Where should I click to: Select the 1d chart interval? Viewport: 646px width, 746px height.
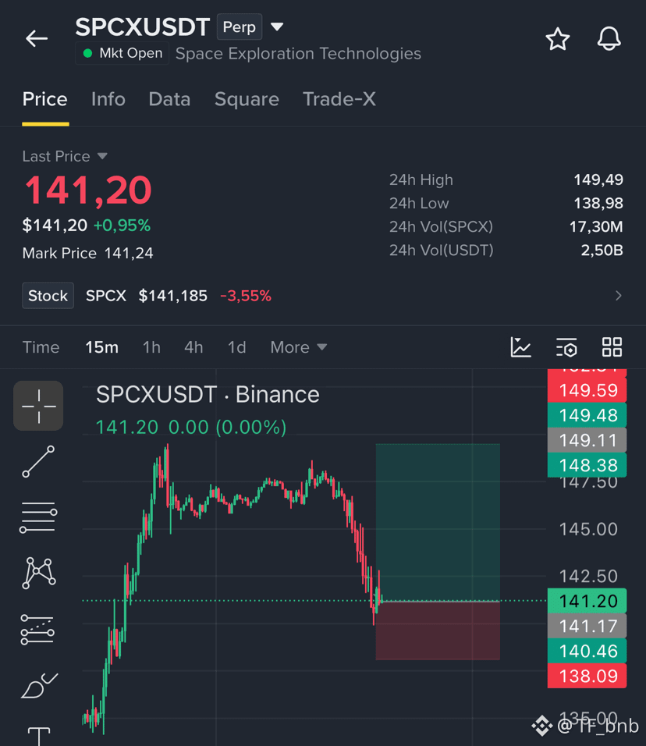(236, 347)
